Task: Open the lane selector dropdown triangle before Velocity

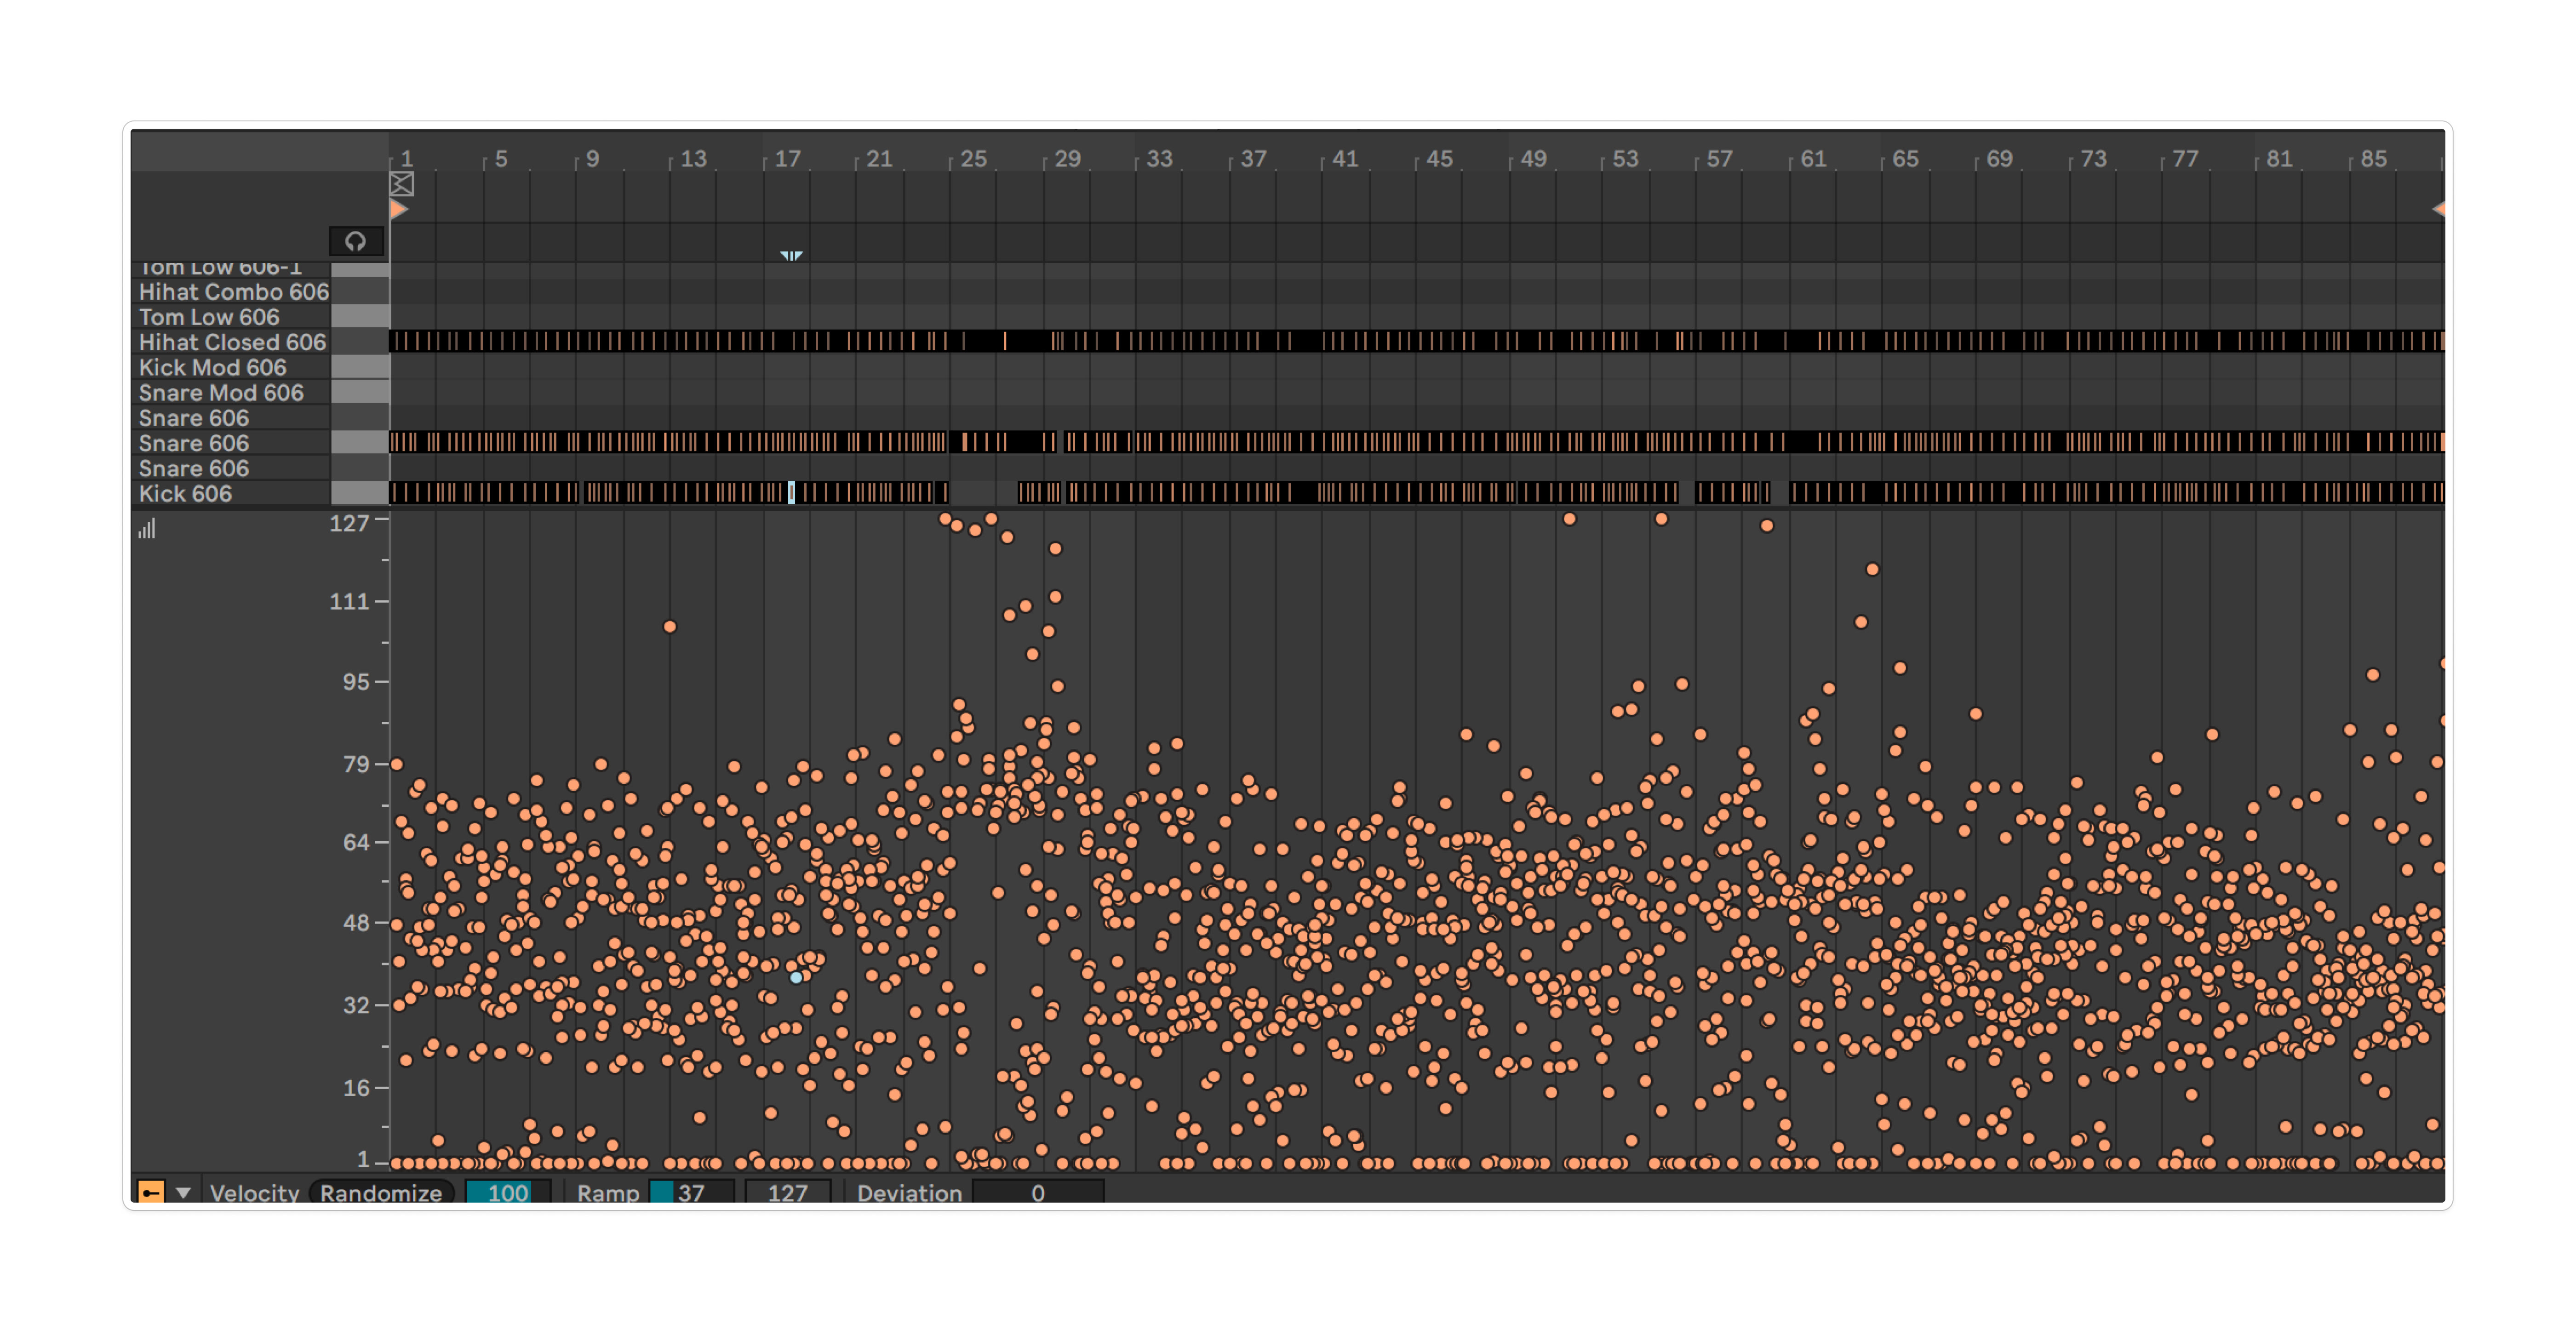Action: coord(183,1192)
